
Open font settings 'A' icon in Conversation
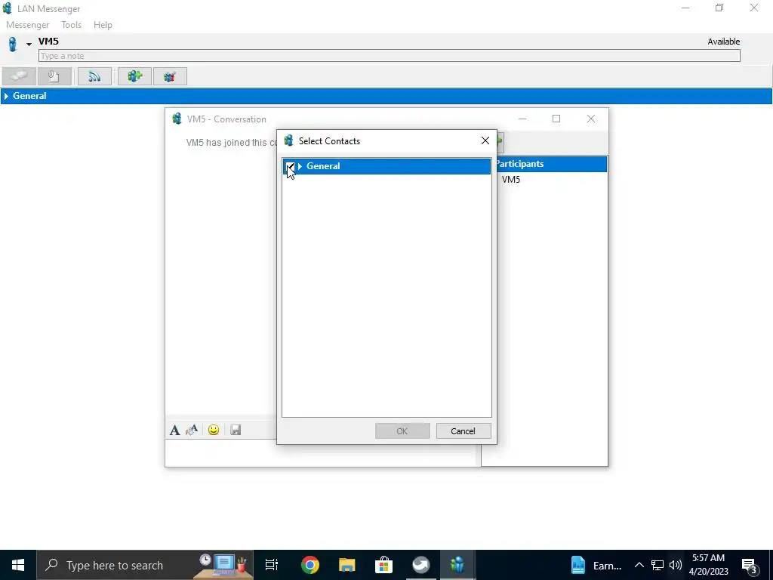pos(174,430)
